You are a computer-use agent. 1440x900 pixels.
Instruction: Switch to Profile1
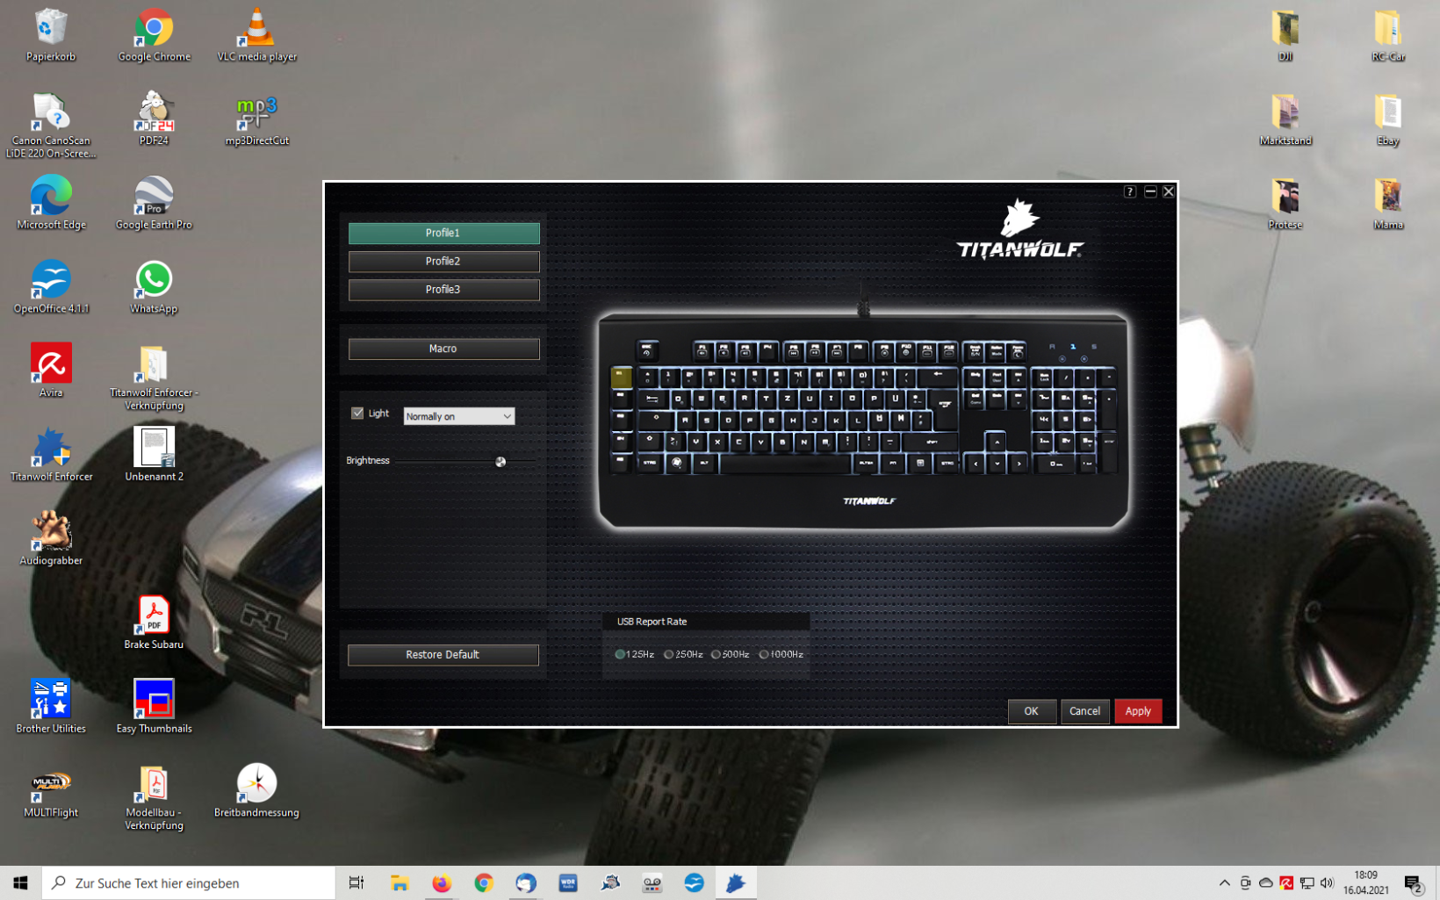(443, 233)
